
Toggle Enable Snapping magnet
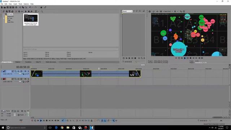click(x=102, y=121)
